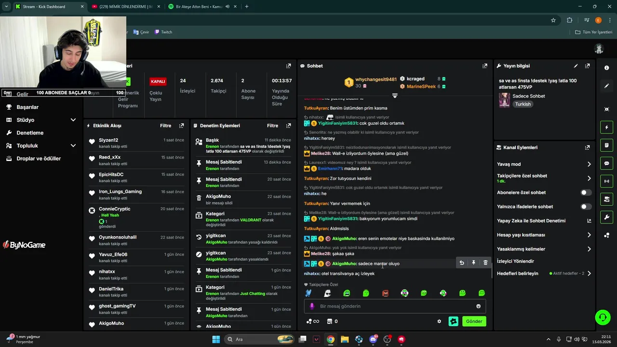Open Başarılar in the left sidebar
617x347 pixels.
[27, 107]
